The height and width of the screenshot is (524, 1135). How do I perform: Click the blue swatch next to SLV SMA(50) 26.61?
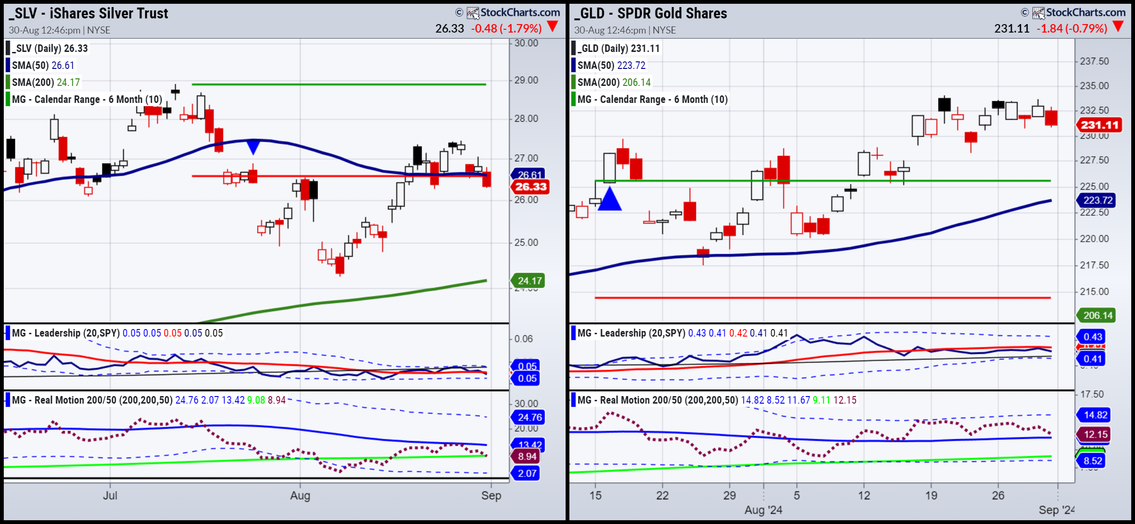pos(8,65)
